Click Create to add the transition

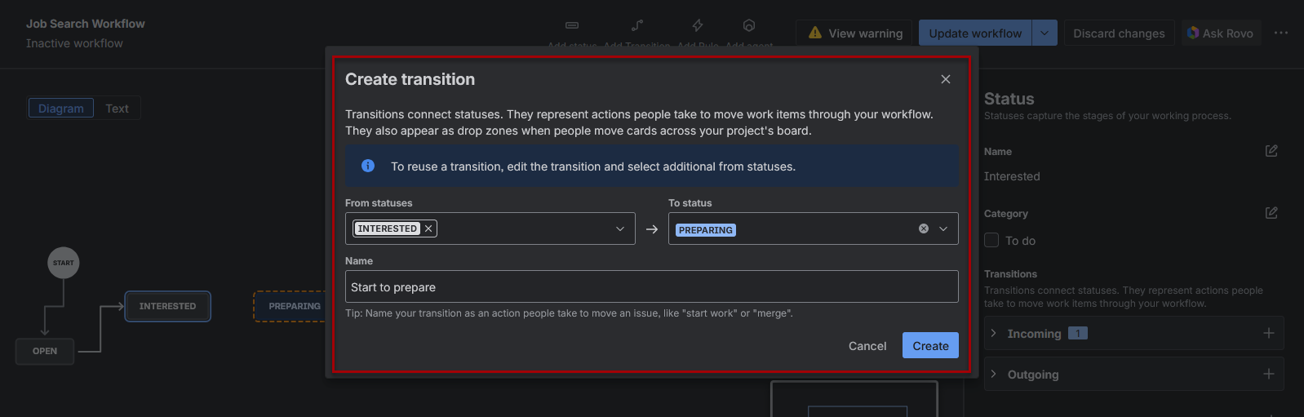930,346
